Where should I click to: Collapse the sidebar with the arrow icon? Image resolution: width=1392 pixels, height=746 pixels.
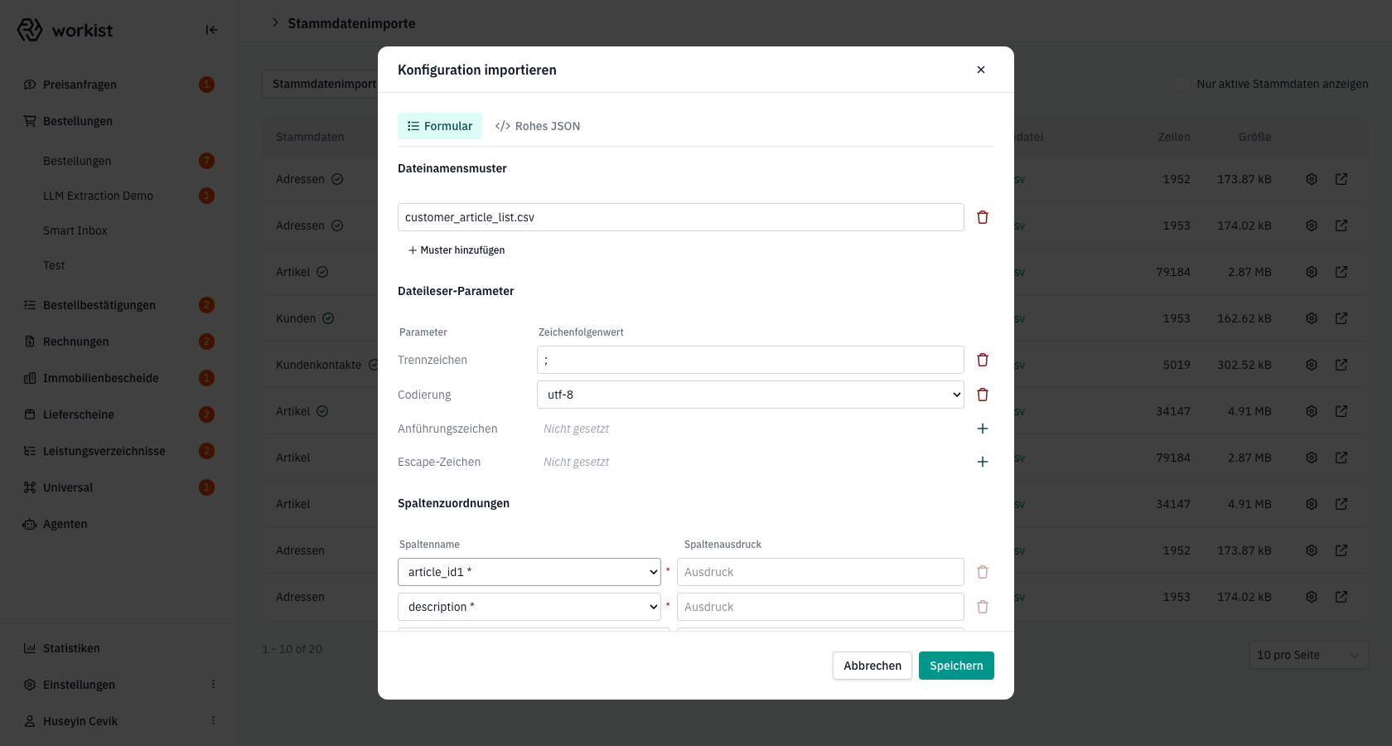point(212,30)
